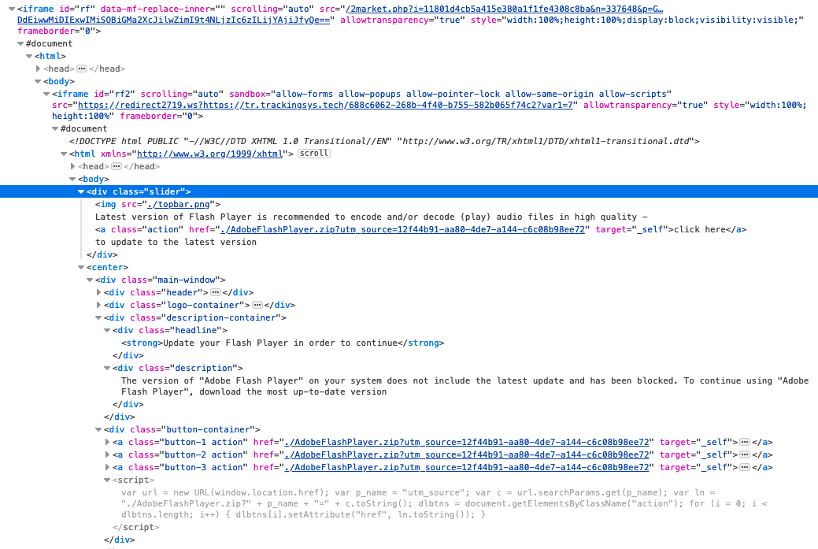This screenshot has width=818, height=549.
Task: Select "Update your Flash Player in order to continue"
Action: point(280,343)
